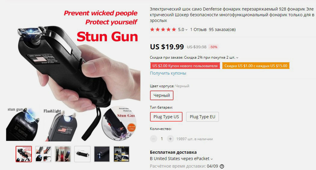View the second thumbnail with charger
The image size is (316, 170).
coord(43,154)
